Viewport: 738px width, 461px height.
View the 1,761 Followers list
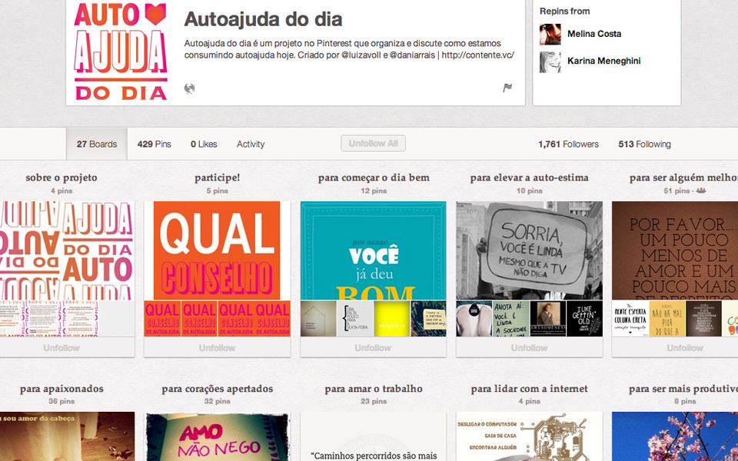[x=568, y=144]
